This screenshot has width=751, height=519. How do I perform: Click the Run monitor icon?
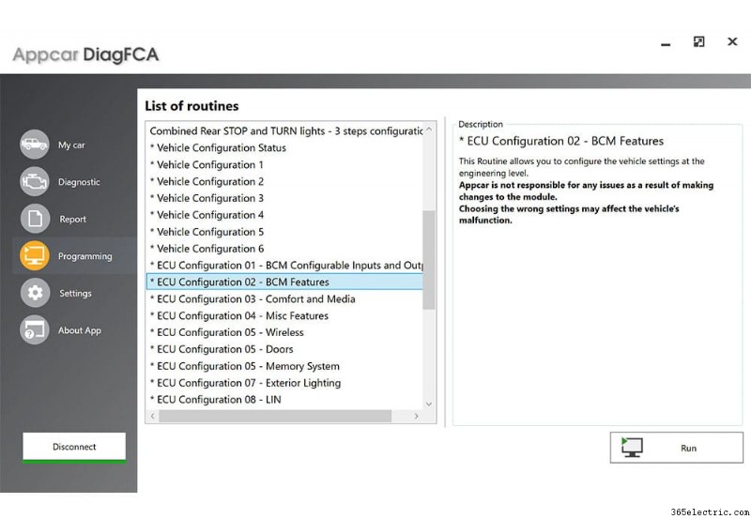[632, 447]
